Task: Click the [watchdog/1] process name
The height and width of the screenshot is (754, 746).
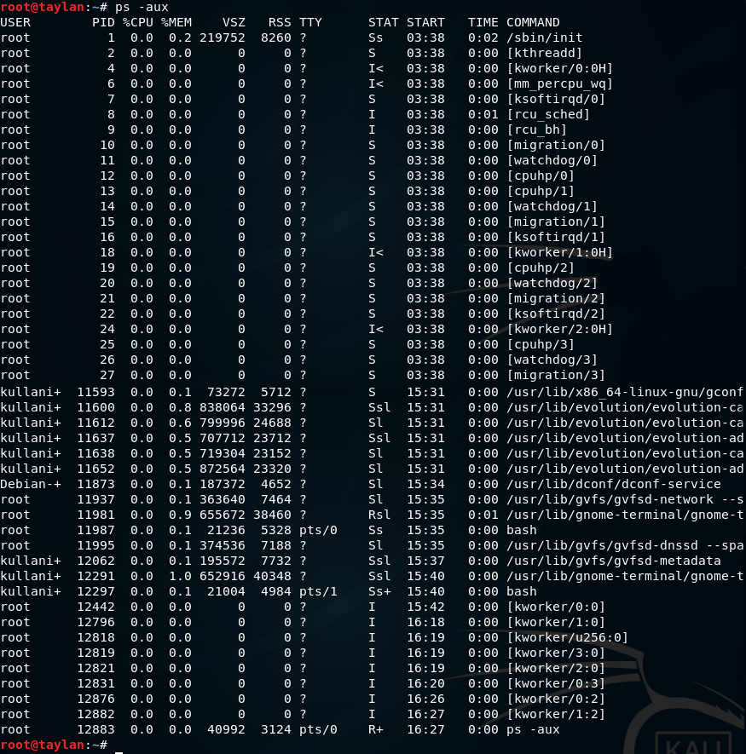Action: [x=552, y=207]
